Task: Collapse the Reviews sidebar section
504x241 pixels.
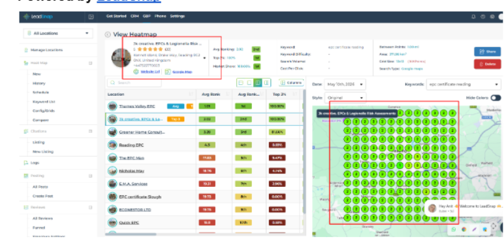Action: [90, 207]
